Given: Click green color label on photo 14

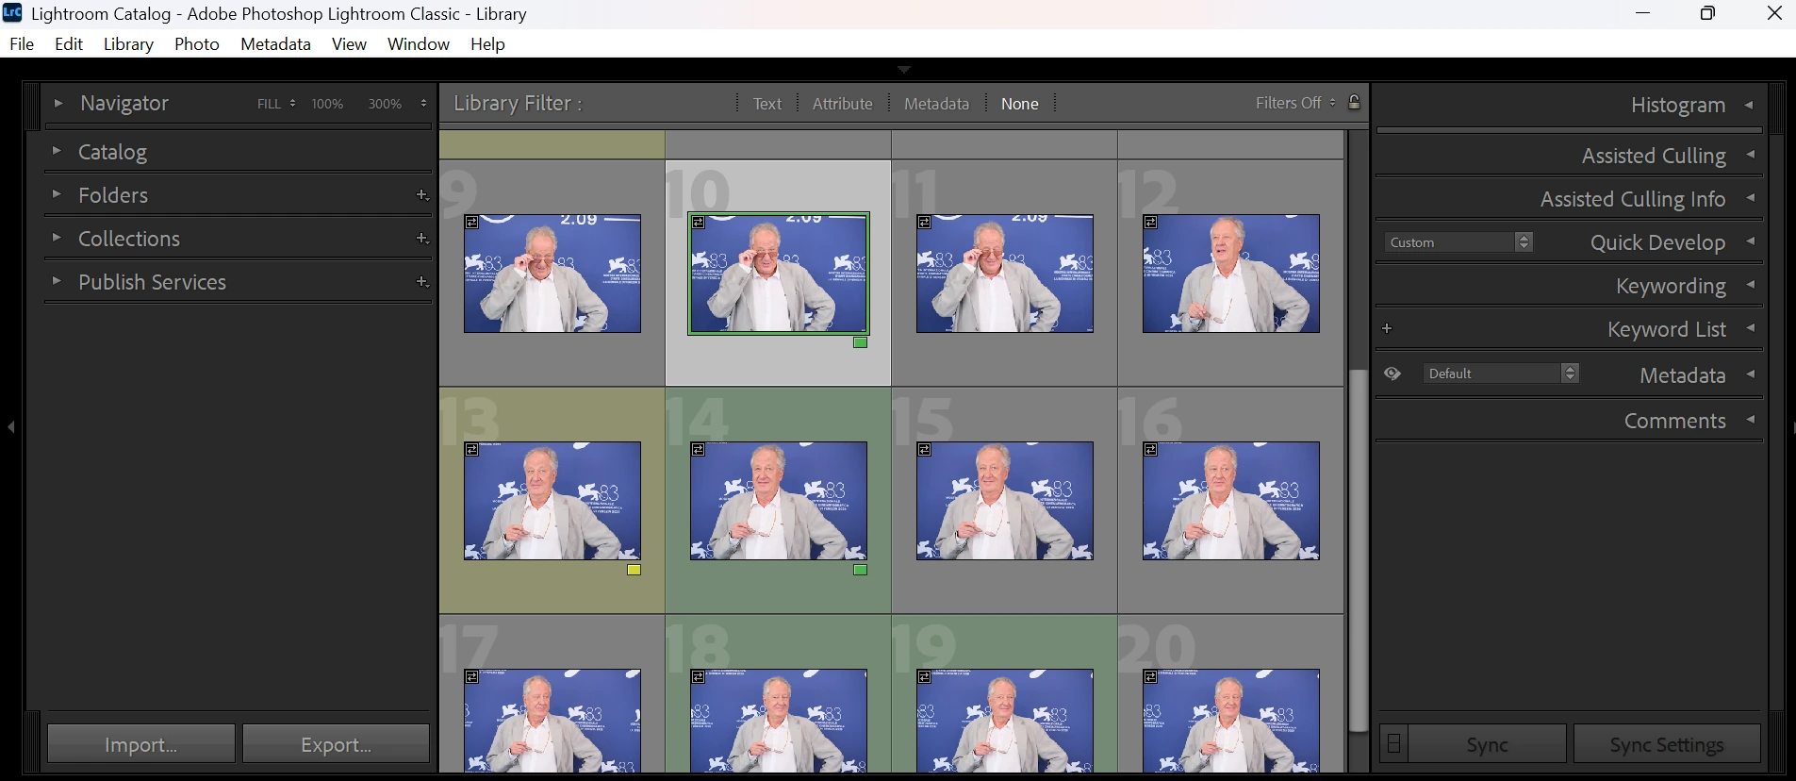Looking at the screenshot, I should [x=860, y=570].
